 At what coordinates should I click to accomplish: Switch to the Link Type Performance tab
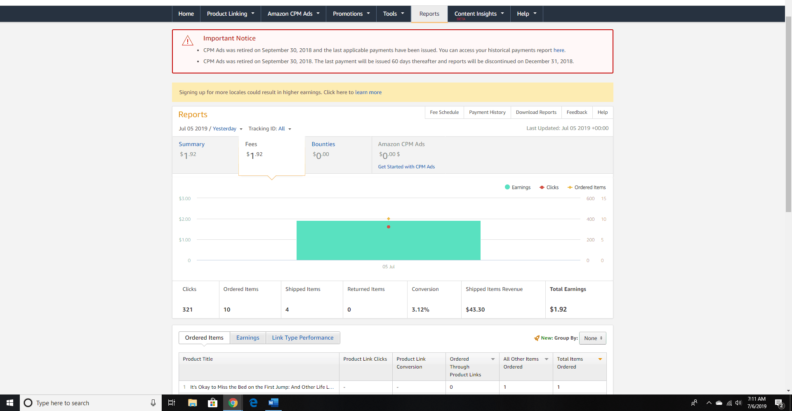point(302,338)
